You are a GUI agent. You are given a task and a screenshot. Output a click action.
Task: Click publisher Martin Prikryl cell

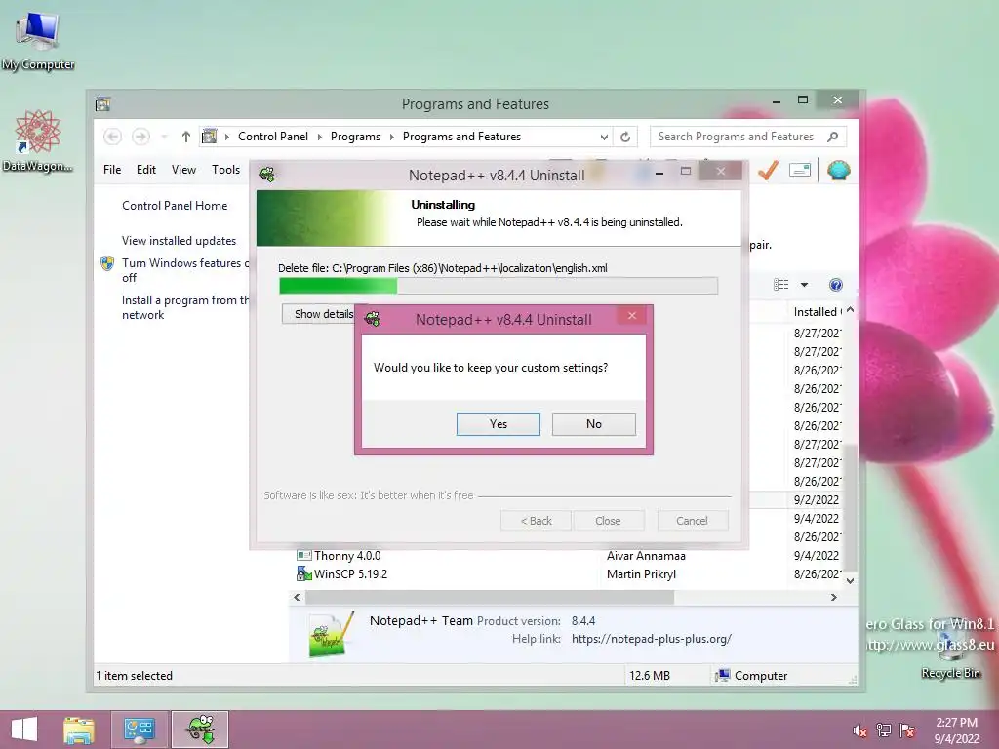pos(641,574)
